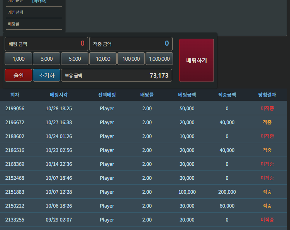Click bet time 10/27 16:38
This screenshot has height=230, width=290.
point(59,122)
